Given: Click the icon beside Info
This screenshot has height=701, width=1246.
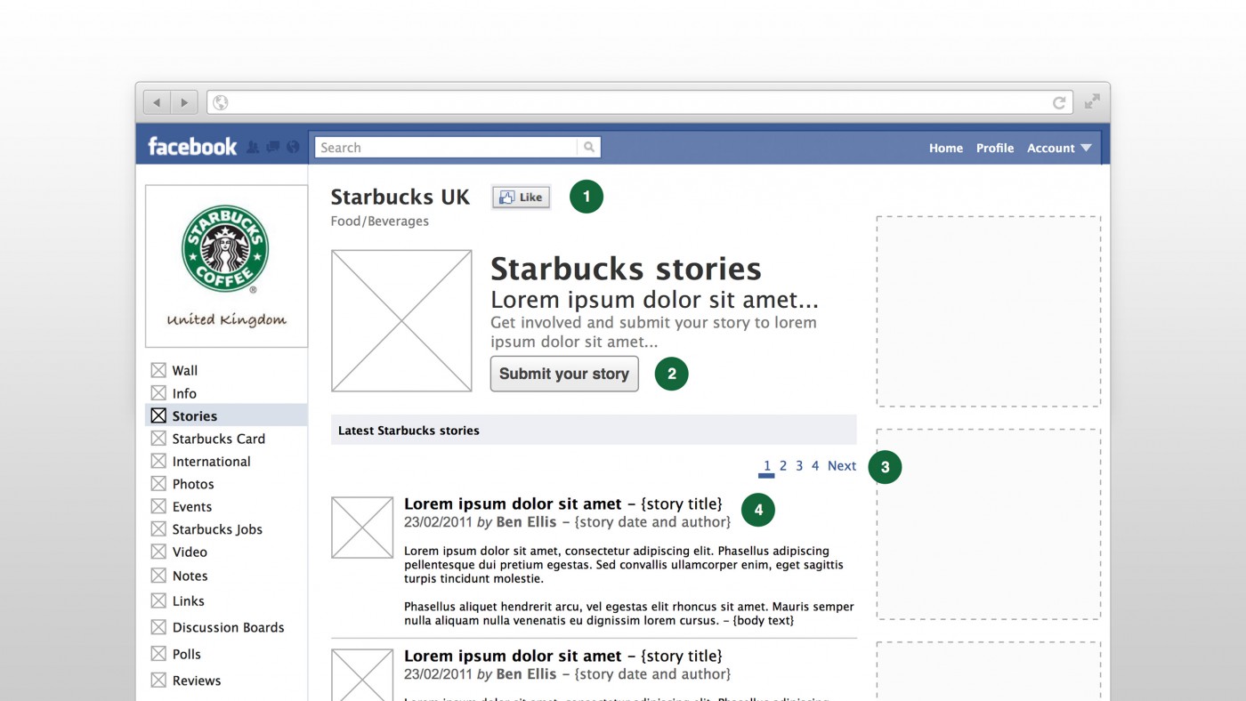Looking at the screenshot, I should (x=158, y=393).
